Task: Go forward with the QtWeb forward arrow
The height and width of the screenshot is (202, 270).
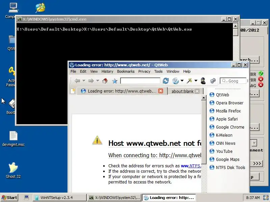Action: (x=91, y=81)
